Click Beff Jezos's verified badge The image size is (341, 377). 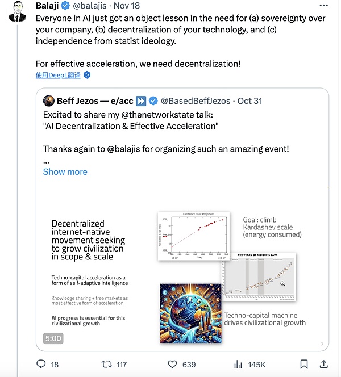pyautogui.click(x=153, y=101)
